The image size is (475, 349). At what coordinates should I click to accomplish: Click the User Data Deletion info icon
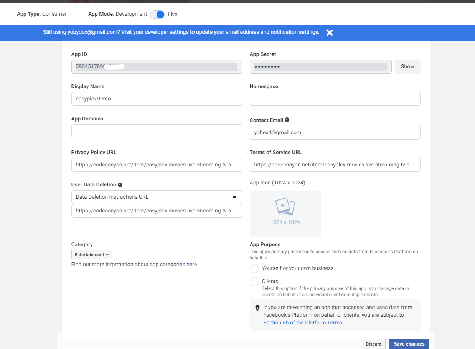point(120,185)
